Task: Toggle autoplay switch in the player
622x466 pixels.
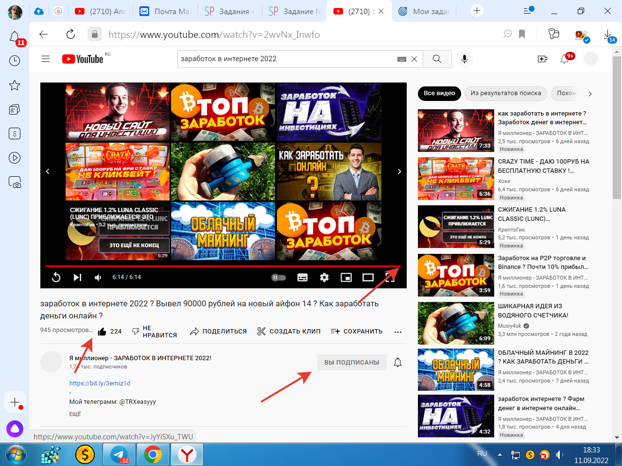Action: [x=278, y=277]
